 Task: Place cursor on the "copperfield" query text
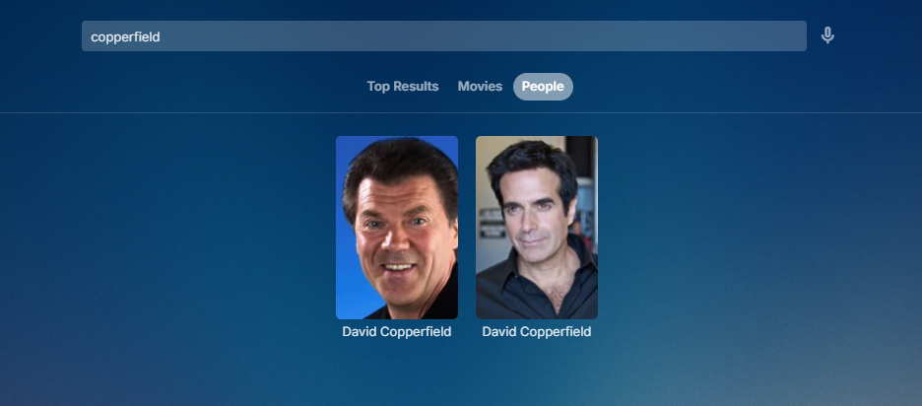pyautogui.click(x=125, y=36)
